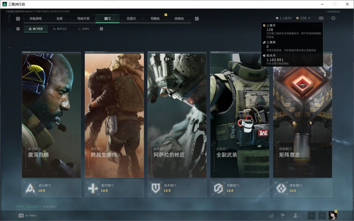This screenshot has width=354, height=221.
Task: Add 三角币 with the plus button
Action: tap(309, 18)
